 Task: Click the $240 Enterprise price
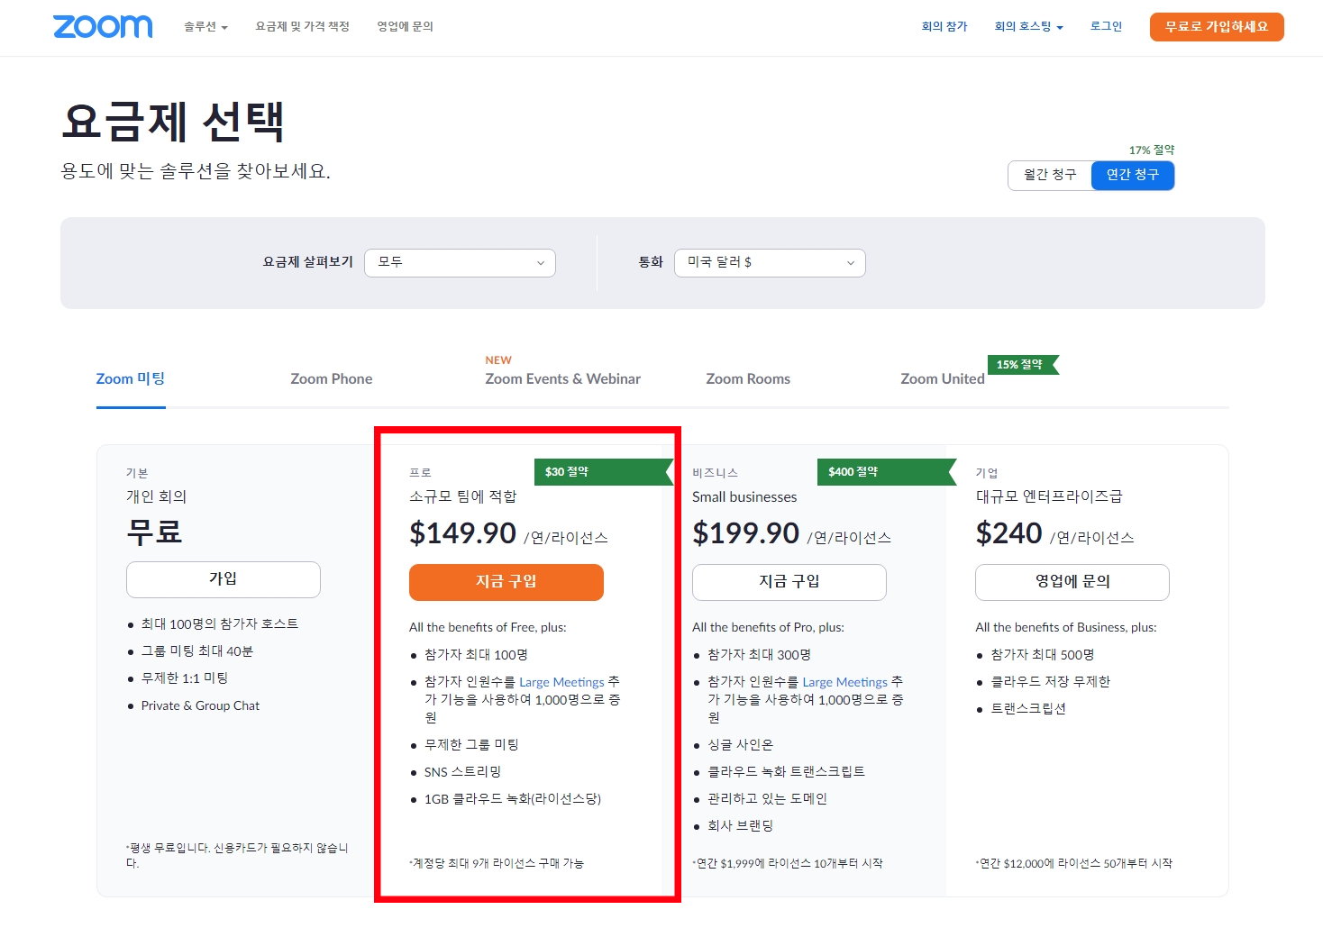tap(1009, 533)
